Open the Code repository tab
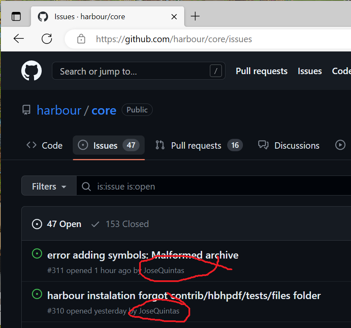The height and width of the screenshot is (328, 351). point(45,145)
